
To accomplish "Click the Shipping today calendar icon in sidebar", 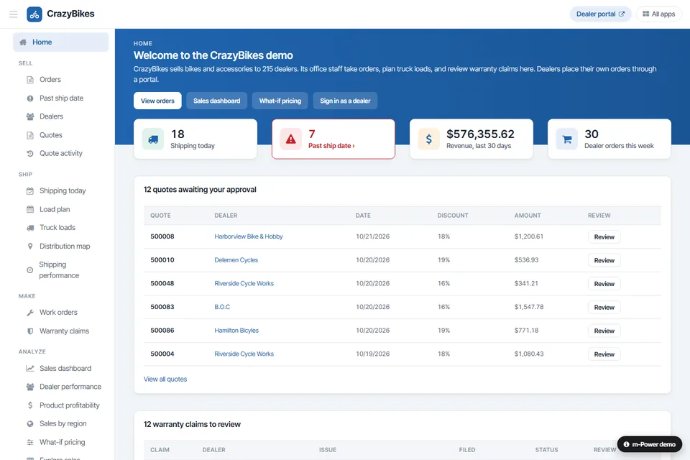I will pos(30,191).
